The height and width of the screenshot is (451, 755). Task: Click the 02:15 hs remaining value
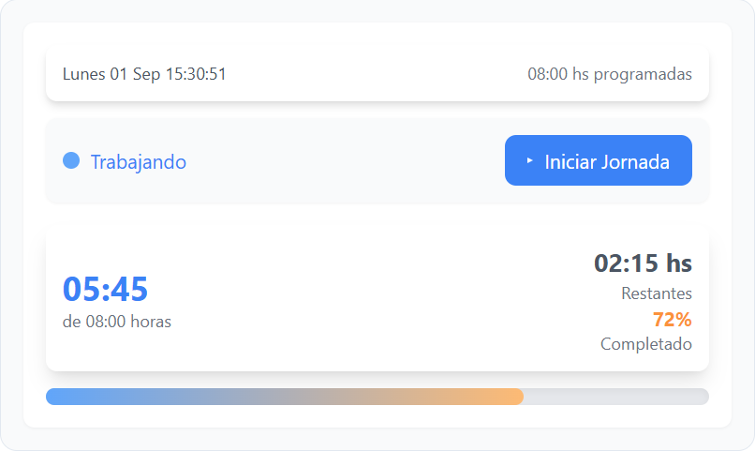click(x=643, y=263)
